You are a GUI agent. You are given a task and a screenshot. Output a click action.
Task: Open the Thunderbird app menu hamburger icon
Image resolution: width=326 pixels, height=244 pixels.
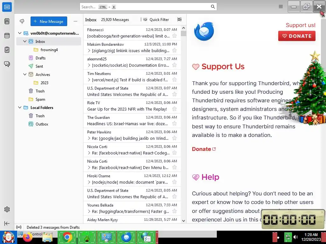pos(281,7)
